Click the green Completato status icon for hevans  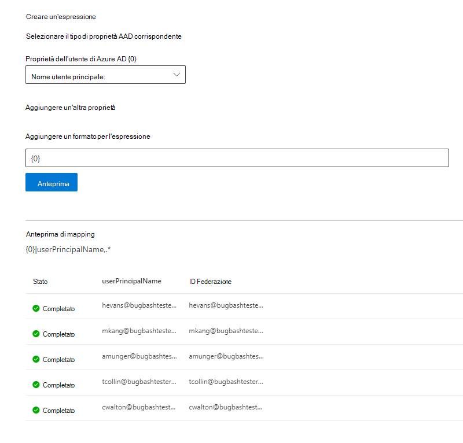pos(36,308)
